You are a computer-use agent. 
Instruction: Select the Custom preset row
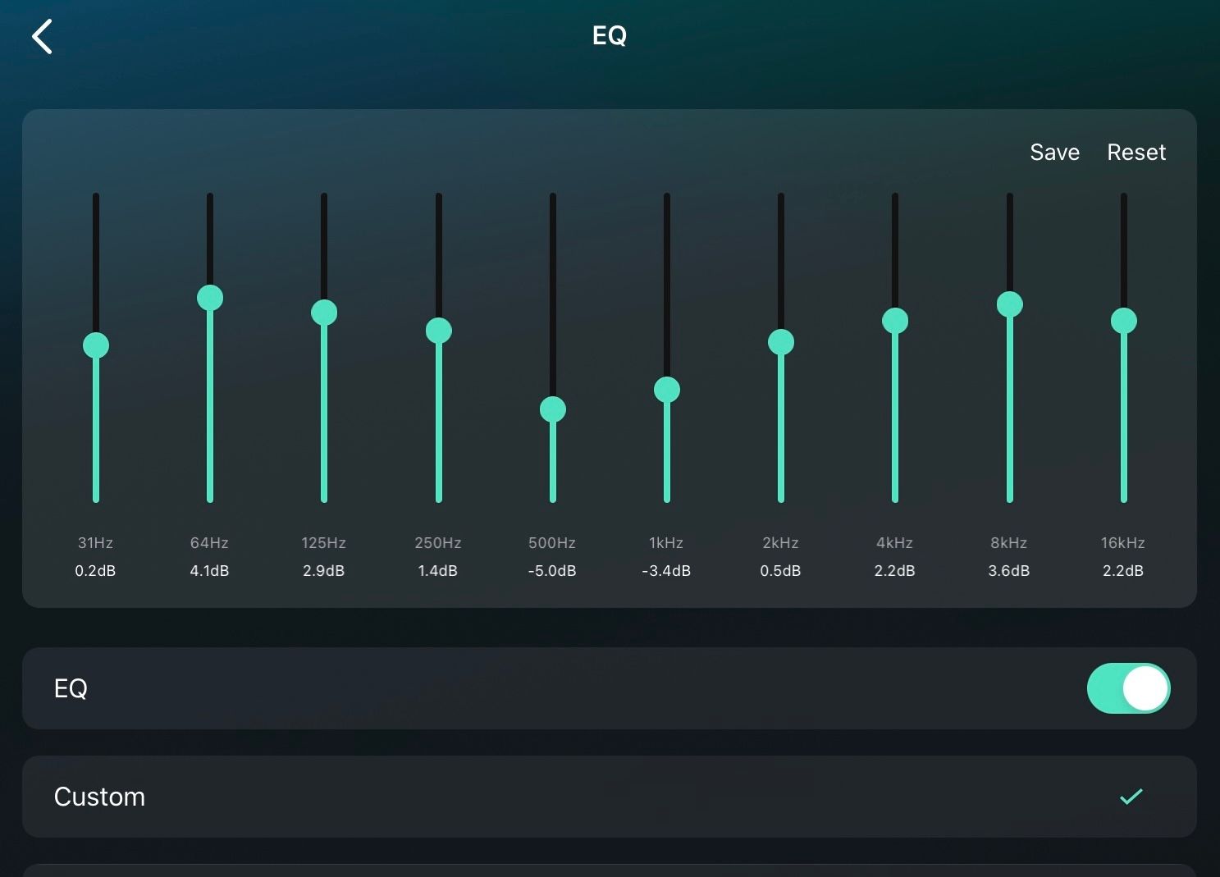(x=610, y=797)
